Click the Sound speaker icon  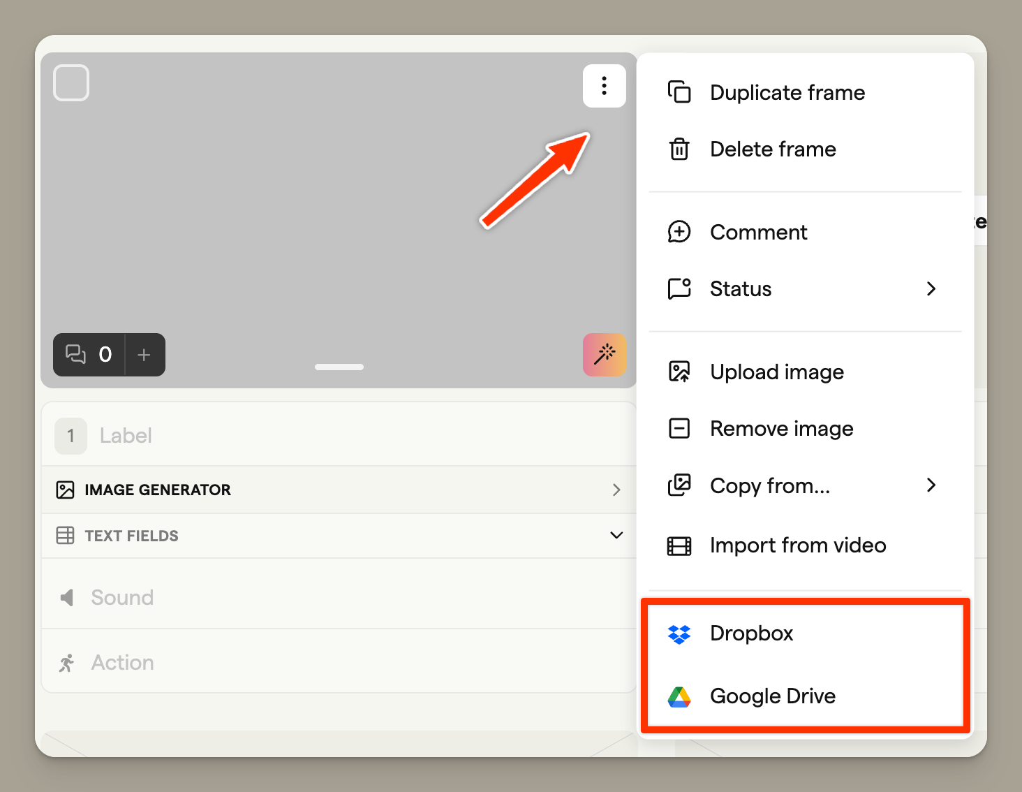click(67, 598)
